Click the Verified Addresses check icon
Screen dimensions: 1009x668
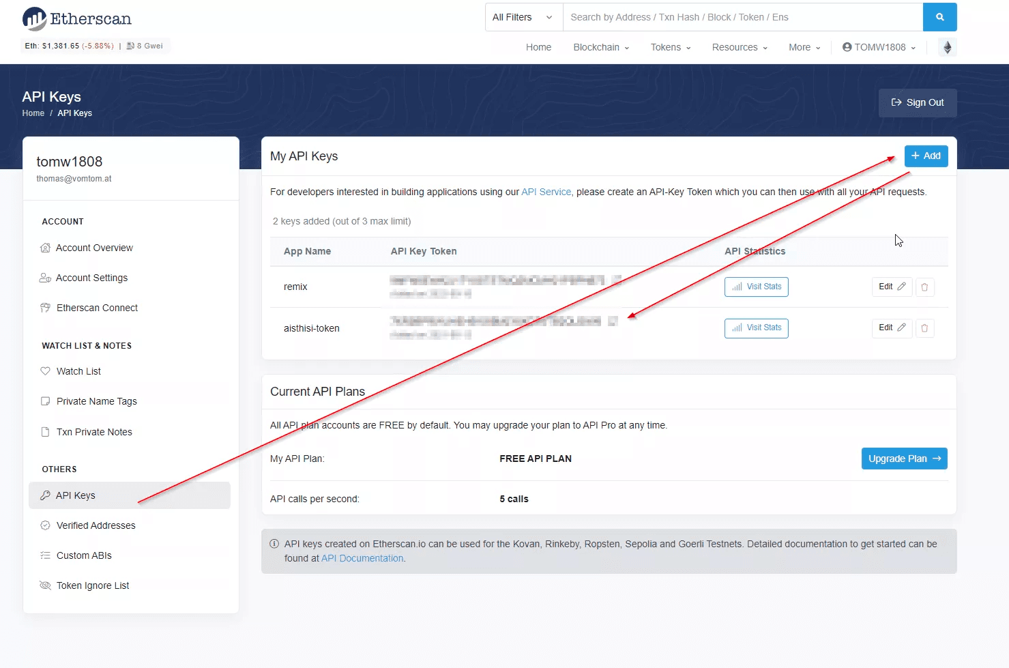point(45,525)
